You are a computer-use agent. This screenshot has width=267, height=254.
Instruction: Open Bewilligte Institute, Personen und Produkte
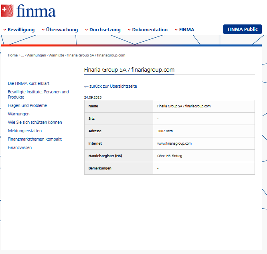pyautogui.click(x=38, y=95)
